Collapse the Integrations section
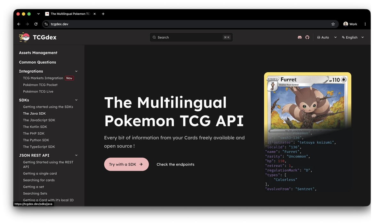384x224 pixels. [76, 71]
